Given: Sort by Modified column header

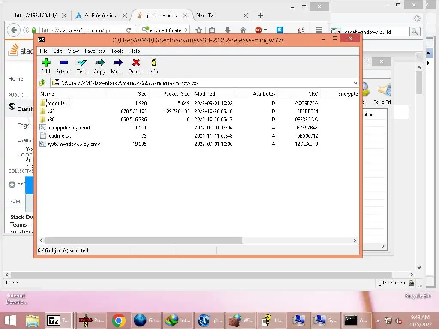Looking at the screenshot, I should tap(213, 94).
